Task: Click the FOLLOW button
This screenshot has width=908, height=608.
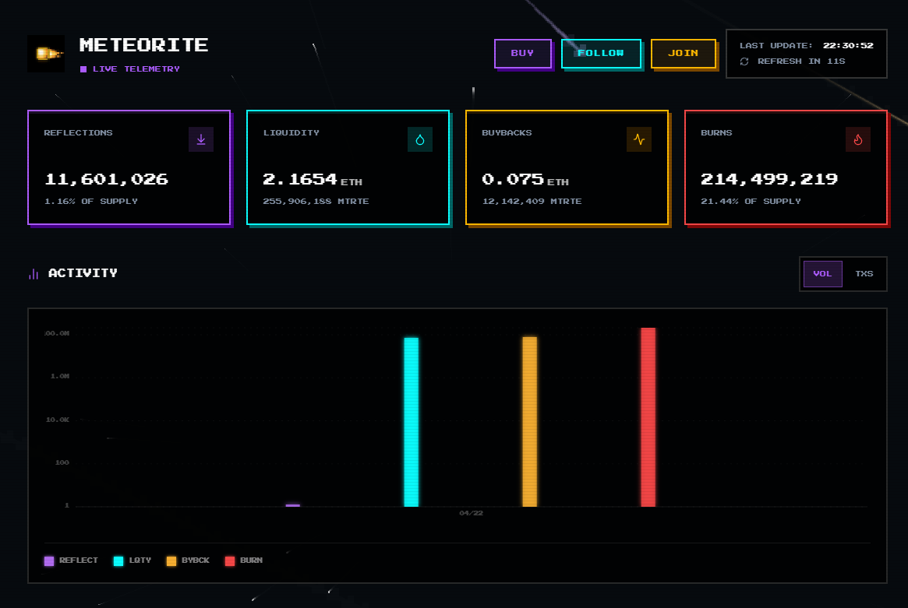Action: coord(601,53)
